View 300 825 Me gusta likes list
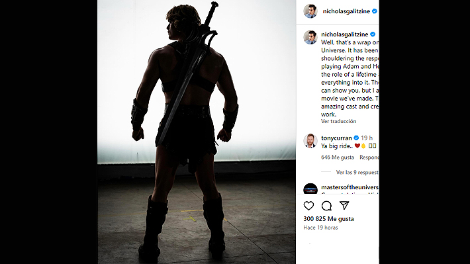This screenshot has height=264, width=470. point(328,219)
